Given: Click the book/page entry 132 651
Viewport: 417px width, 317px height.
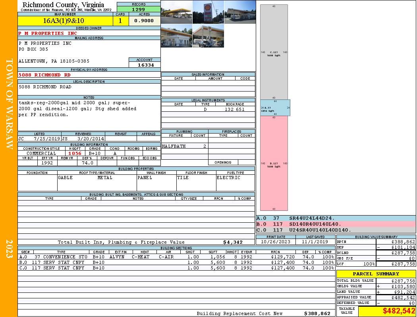Looking at the screenshot, I should [234, 109].
